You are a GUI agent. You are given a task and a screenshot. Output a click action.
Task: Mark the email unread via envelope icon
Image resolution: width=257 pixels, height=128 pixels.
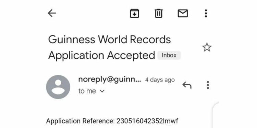pyautogui.click(x=183, y=13)
